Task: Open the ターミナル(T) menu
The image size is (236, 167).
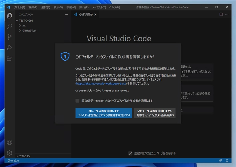Action: pyautogui.click(x=99, y=7)
